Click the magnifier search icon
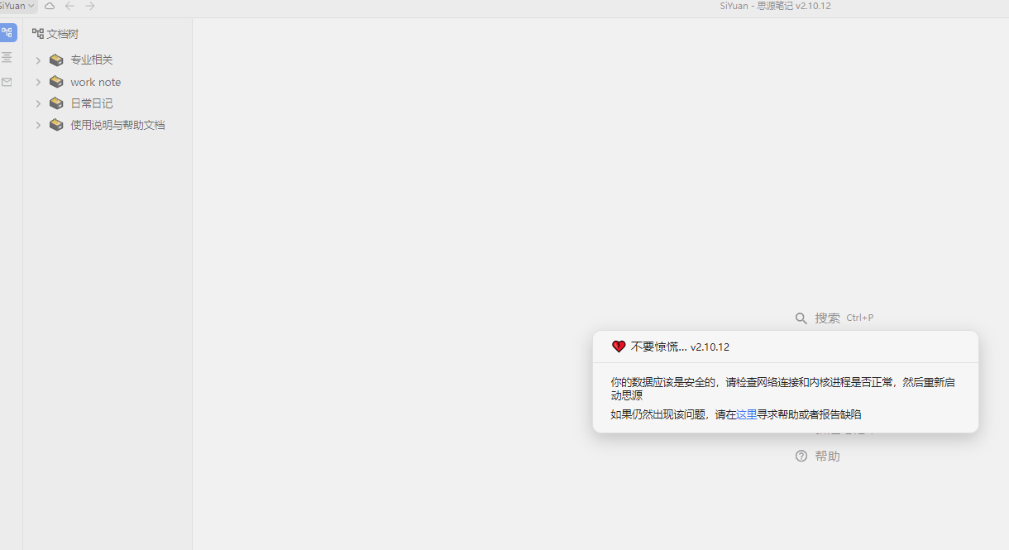The height and width of the screenshot is (550, 1009). pos(801,318)
